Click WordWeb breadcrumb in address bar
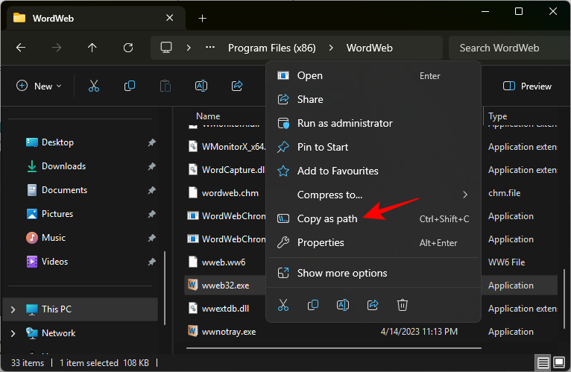 [x=369, y=48]
